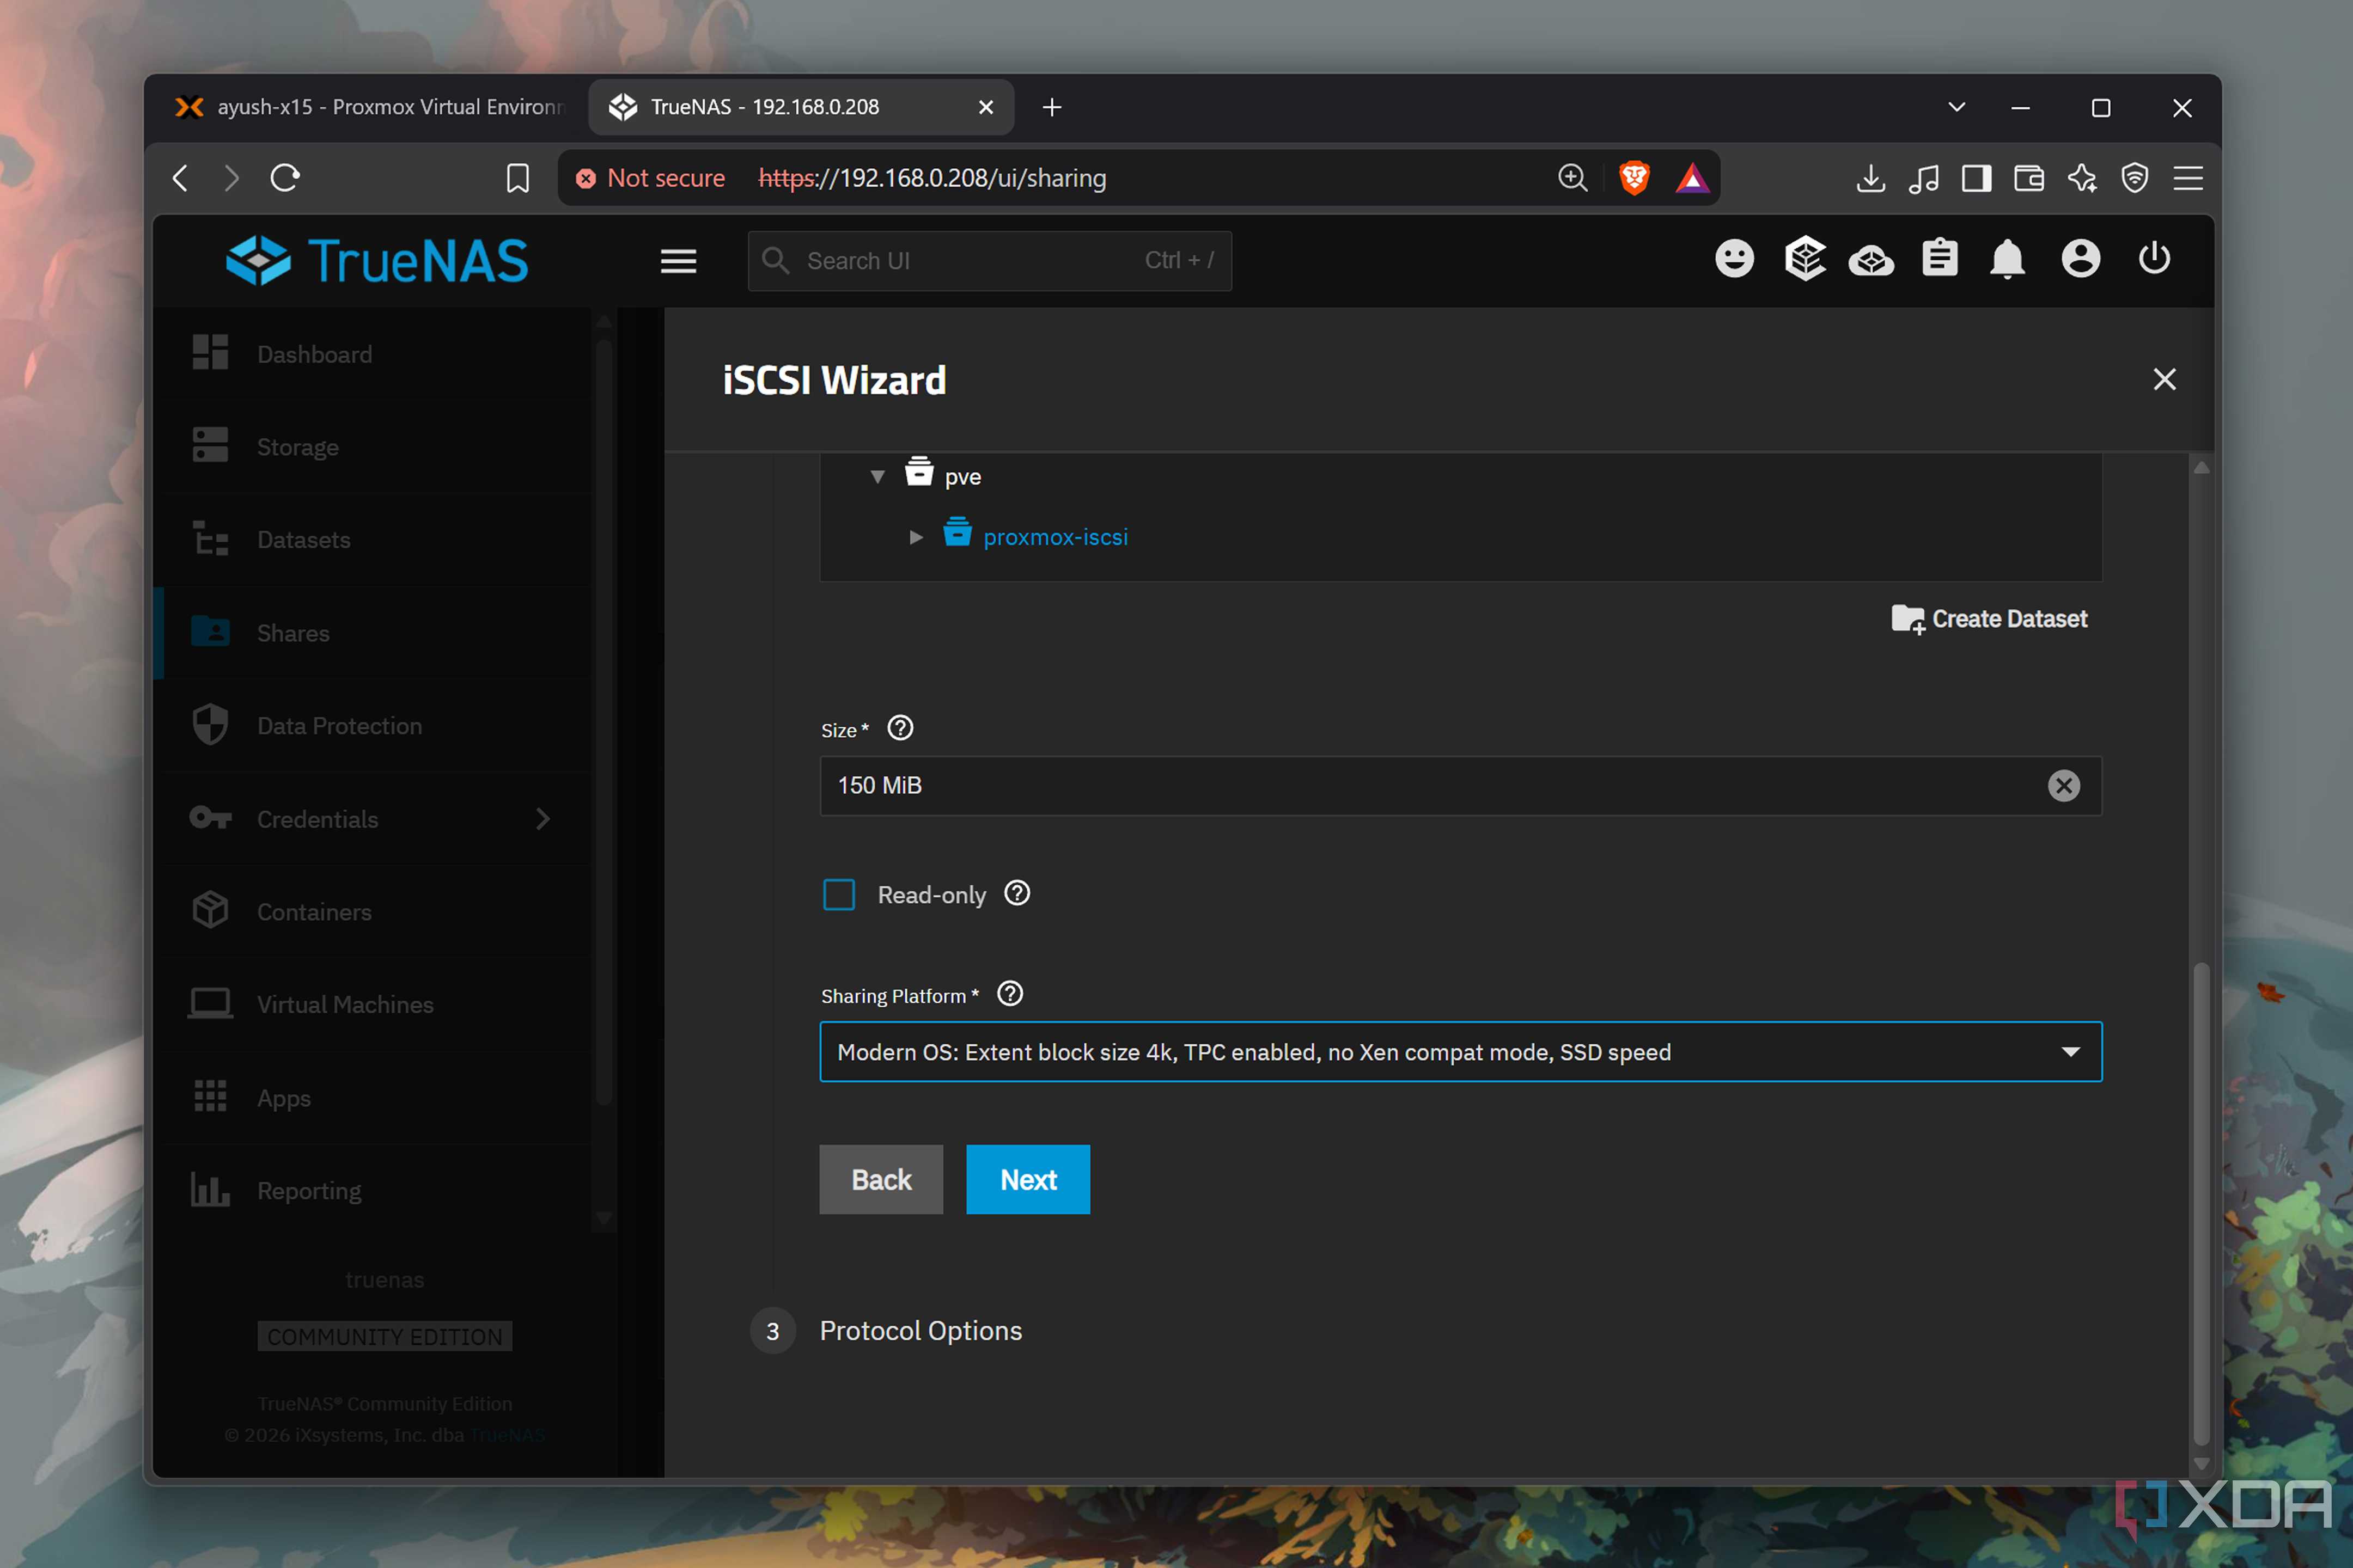The image size is (2353, 1568).
Task: Enable the Read-only checkbox
Action: [838, 895]
